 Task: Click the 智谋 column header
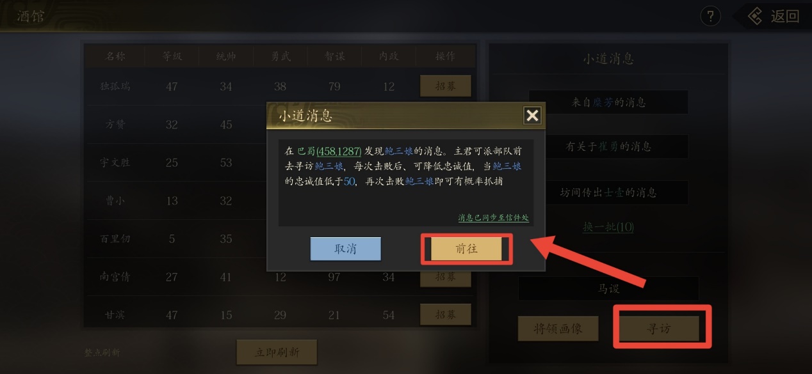coord(335,56)
